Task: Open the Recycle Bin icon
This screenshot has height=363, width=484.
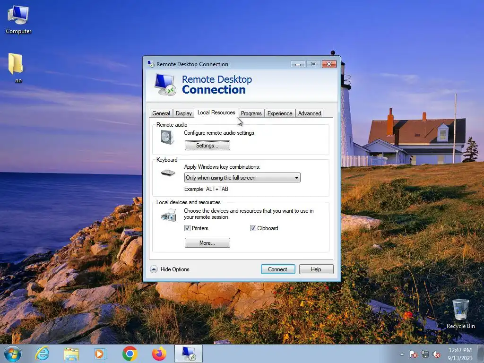Action: [460, 314]
